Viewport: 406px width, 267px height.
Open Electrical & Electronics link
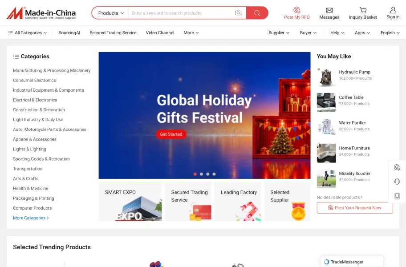(35, 100)
